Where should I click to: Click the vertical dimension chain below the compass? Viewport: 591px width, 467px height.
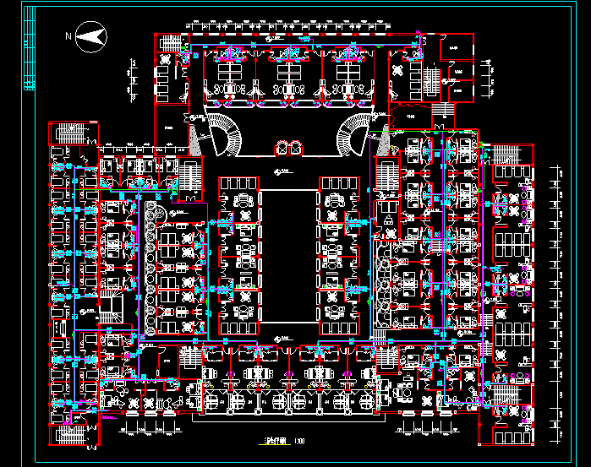[x=133, y=78]
